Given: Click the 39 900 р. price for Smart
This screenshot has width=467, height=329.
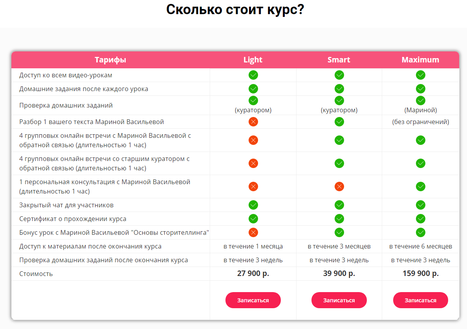Looking at the screenshot, I should coord(339,273).
